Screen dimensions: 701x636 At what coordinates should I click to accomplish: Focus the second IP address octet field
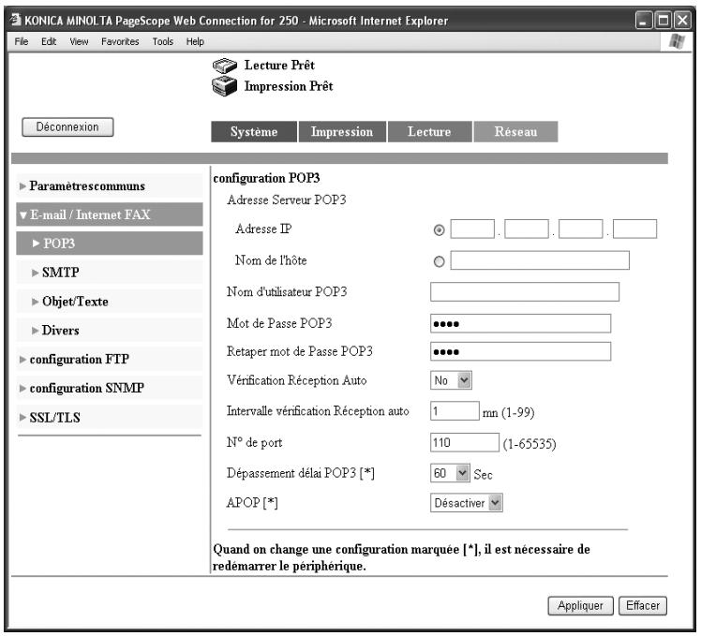[527, 229]
